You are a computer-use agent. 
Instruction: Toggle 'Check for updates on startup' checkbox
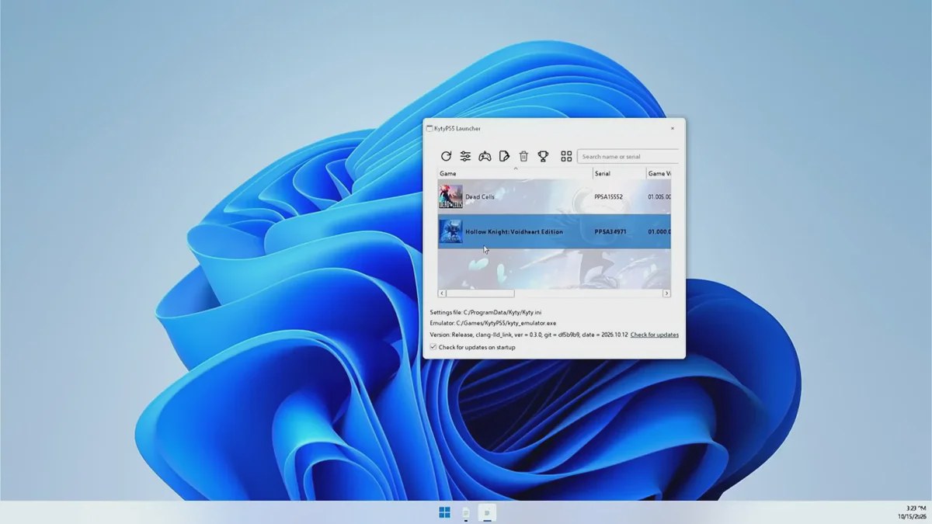[x=433, y=347]
